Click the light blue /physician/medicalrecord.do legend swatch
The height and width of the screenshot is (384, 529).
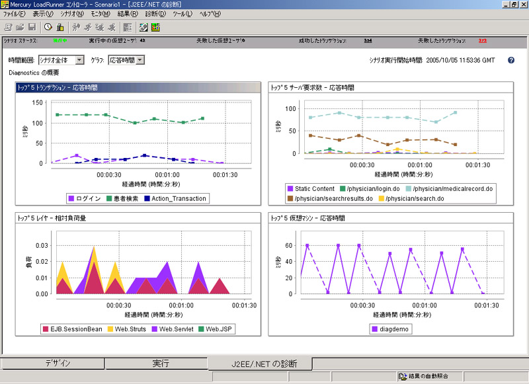(x=408, y=189)
